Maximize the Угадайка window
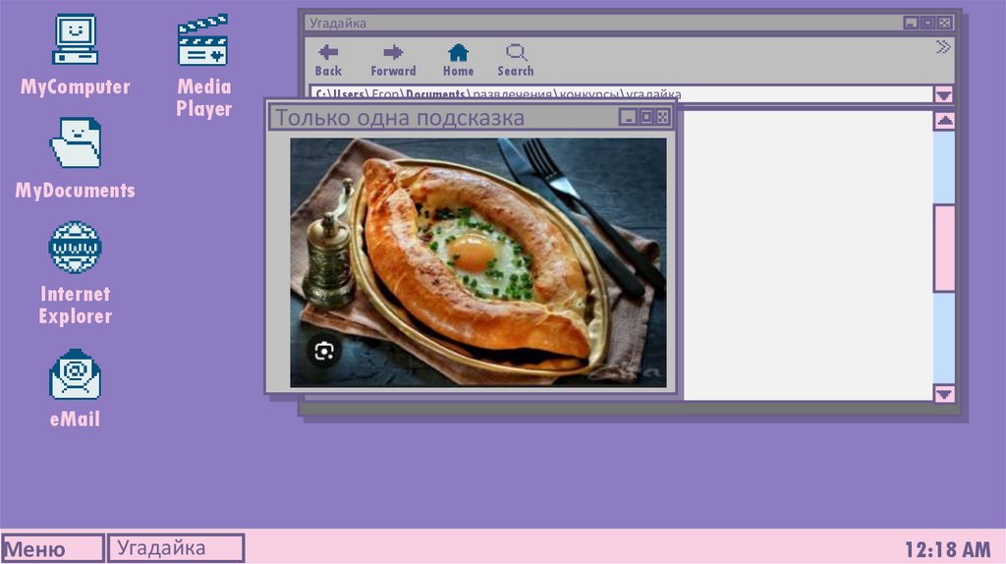This screenshot has height=564, width=1006. coord(927,24)
